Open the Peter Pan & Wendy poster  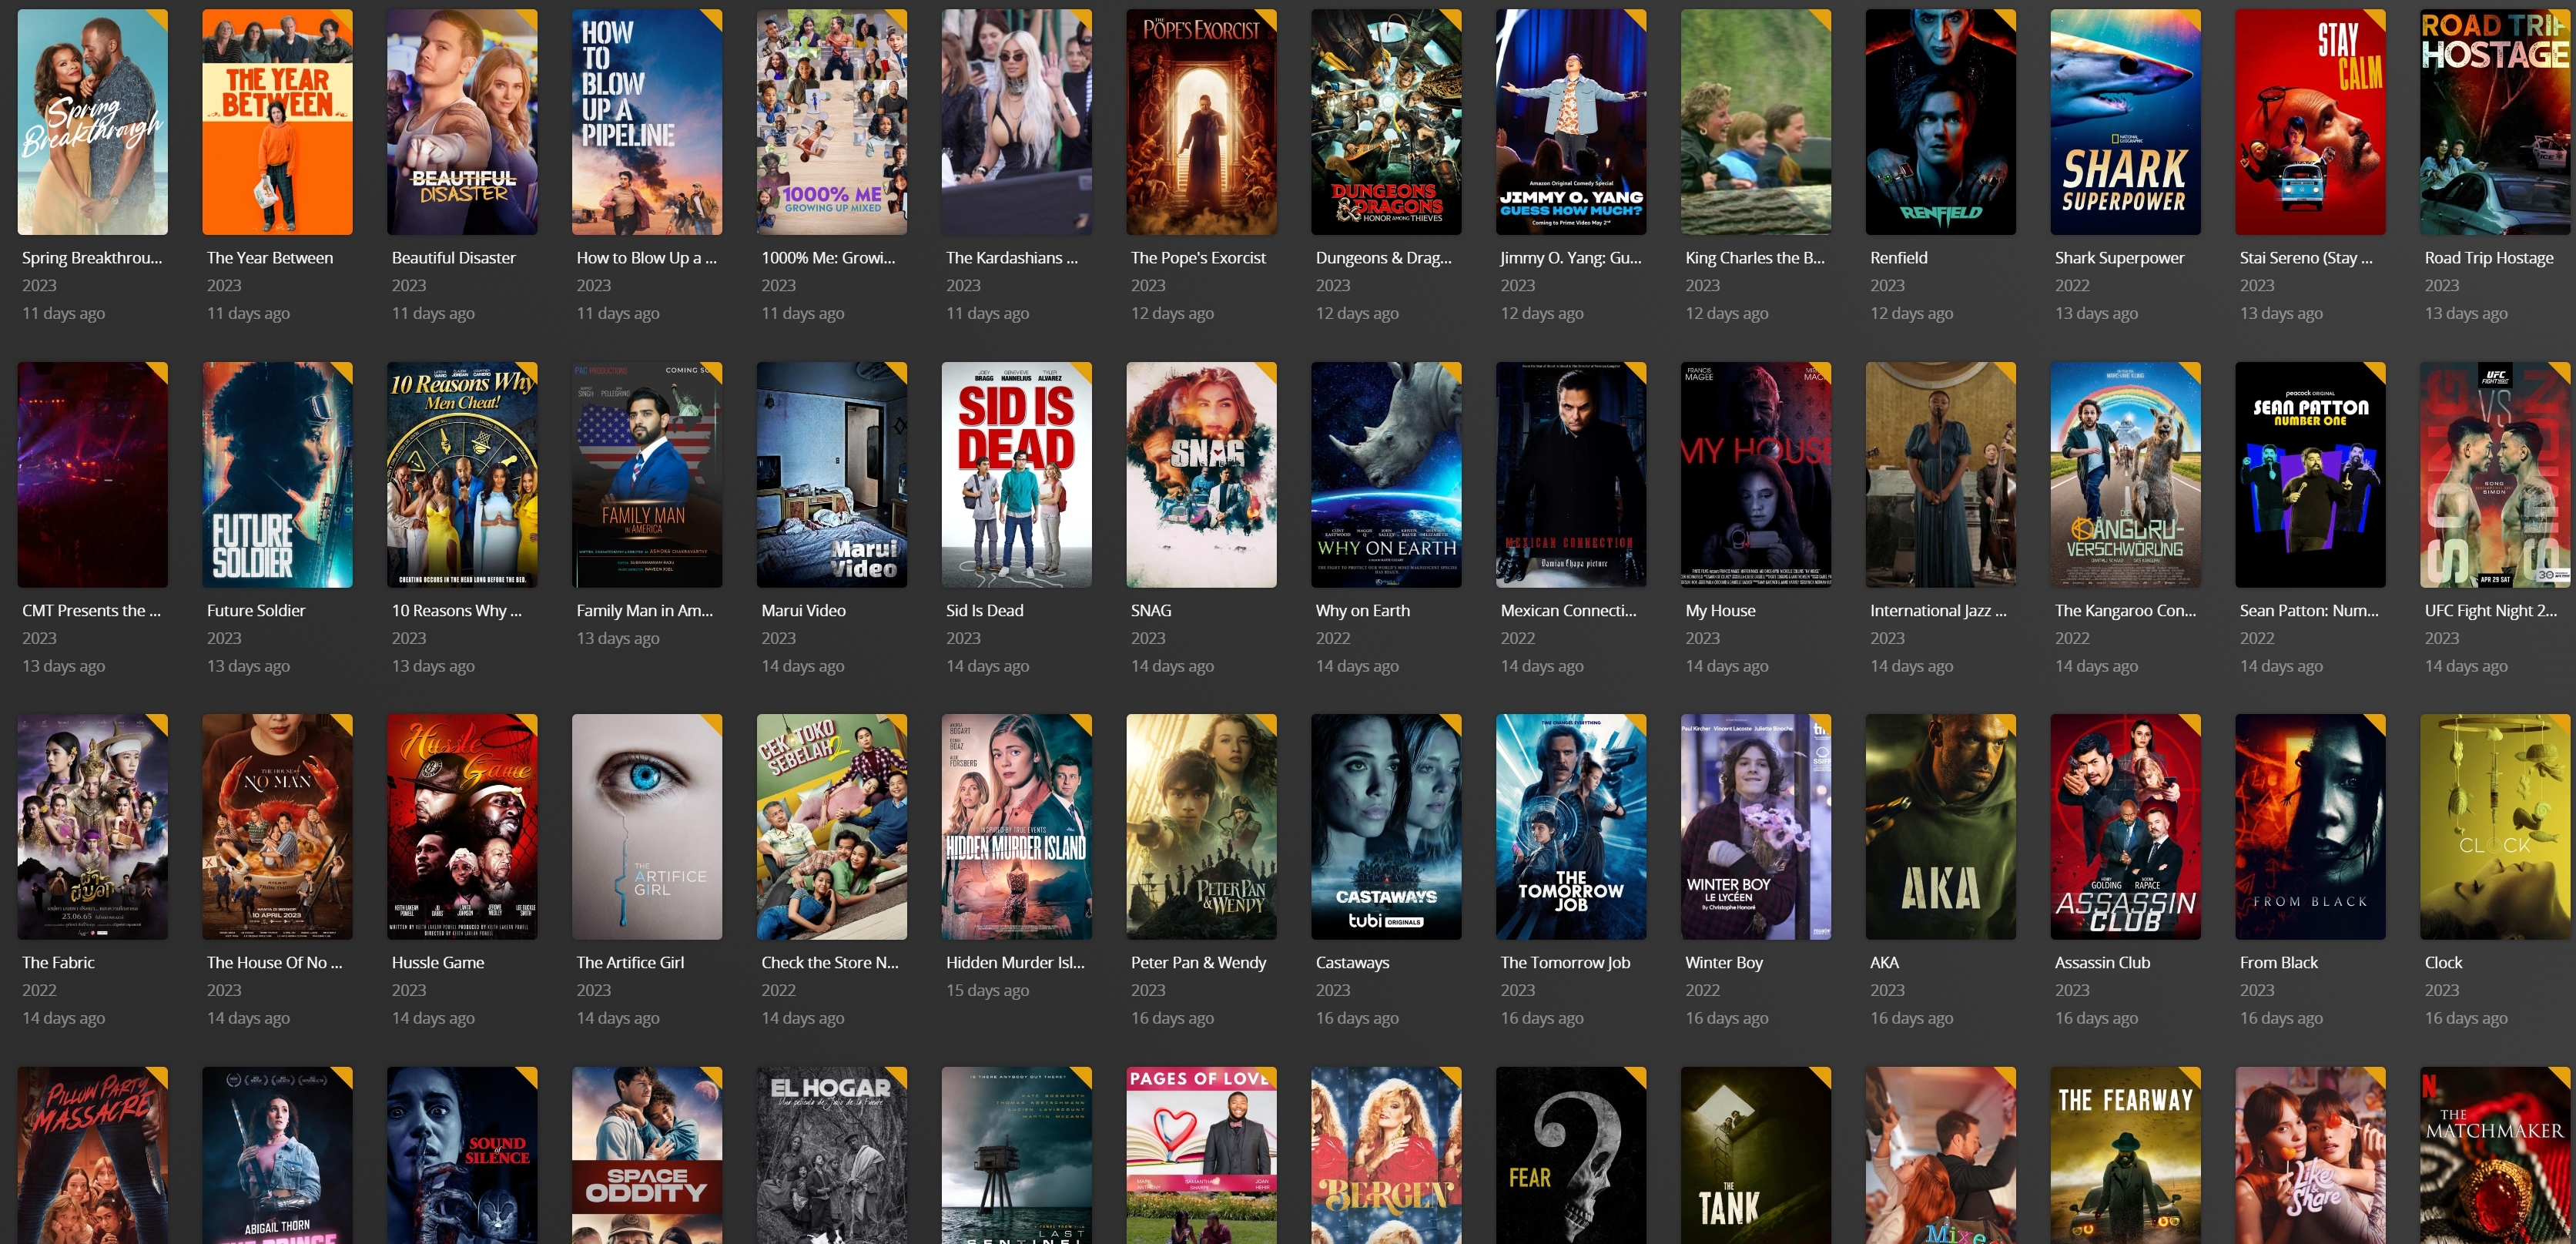tap(1201, 827)
